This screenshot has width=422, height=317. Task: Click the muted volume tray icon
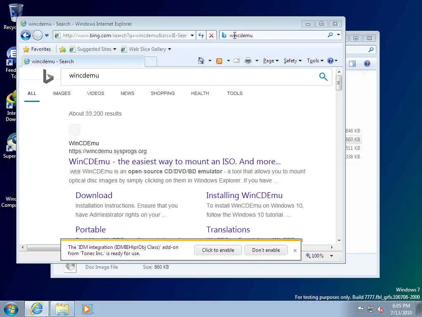[380, 309]
